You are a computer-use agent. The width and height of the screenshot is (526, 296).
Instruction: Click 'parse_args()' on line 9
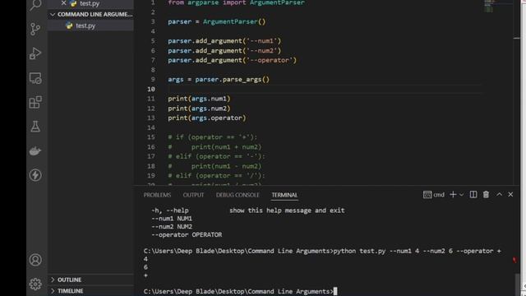[246, 80]
